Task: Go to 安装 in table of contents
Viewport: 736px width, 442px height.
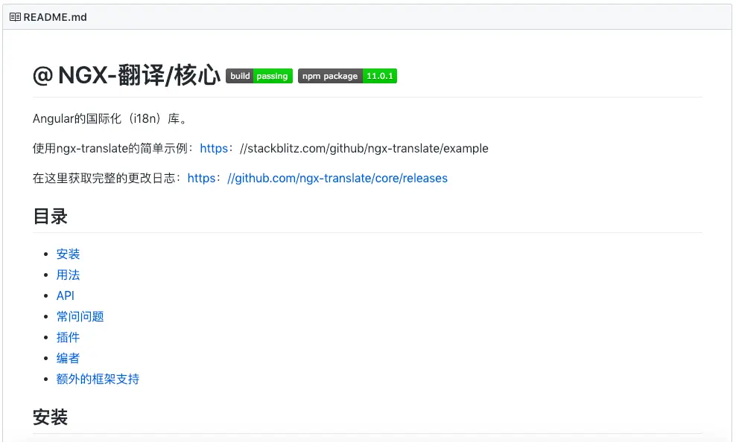Action: coord(68,254)
